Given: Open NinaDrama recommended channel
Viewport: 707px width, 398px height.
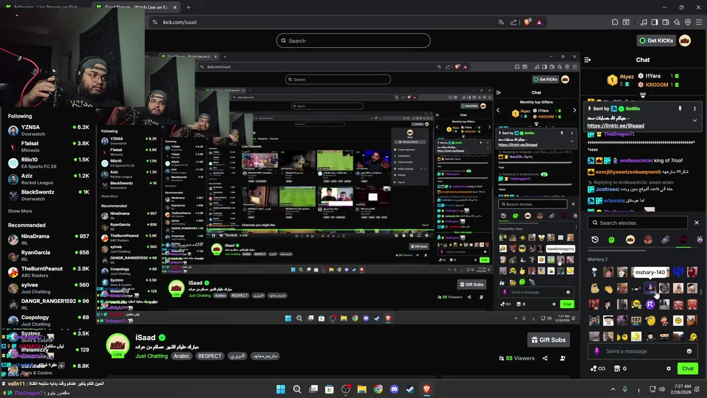Looking at the screenshot, I should coord(49,239).
